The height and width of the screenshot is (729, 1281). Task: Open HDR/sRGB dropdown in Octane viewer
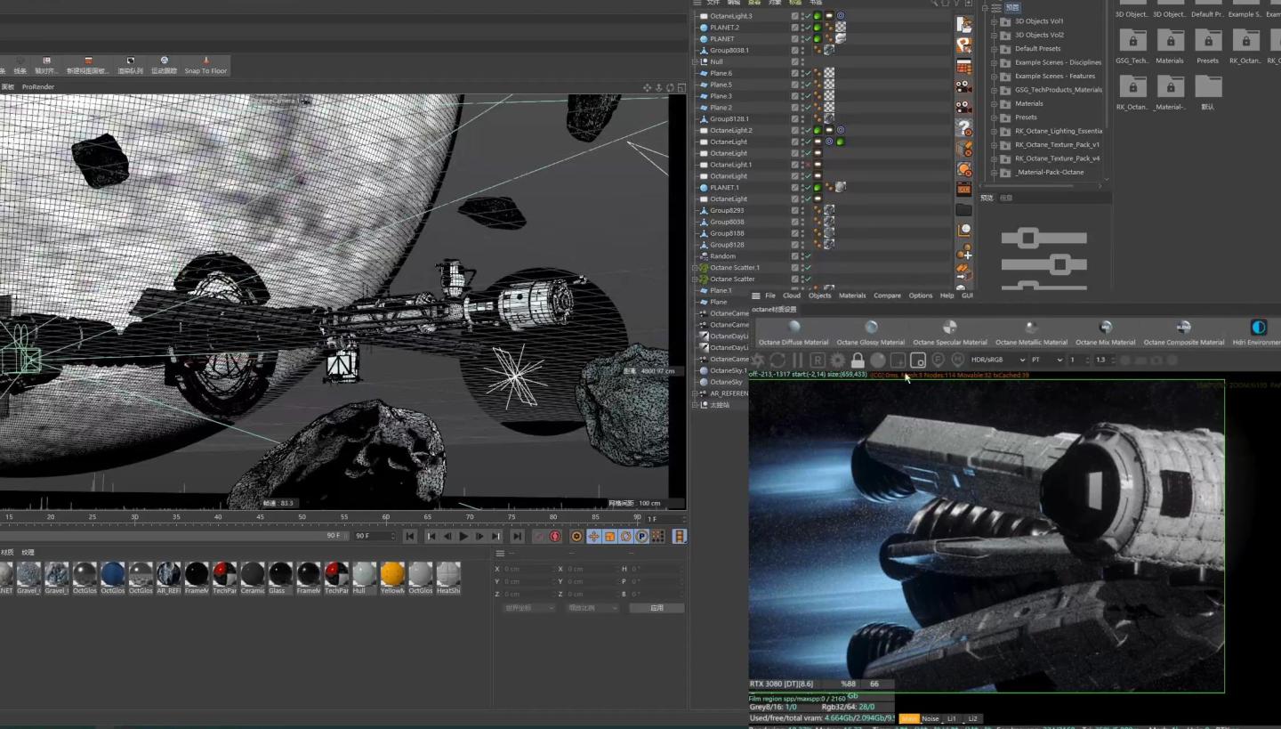(x=998, y=360)
